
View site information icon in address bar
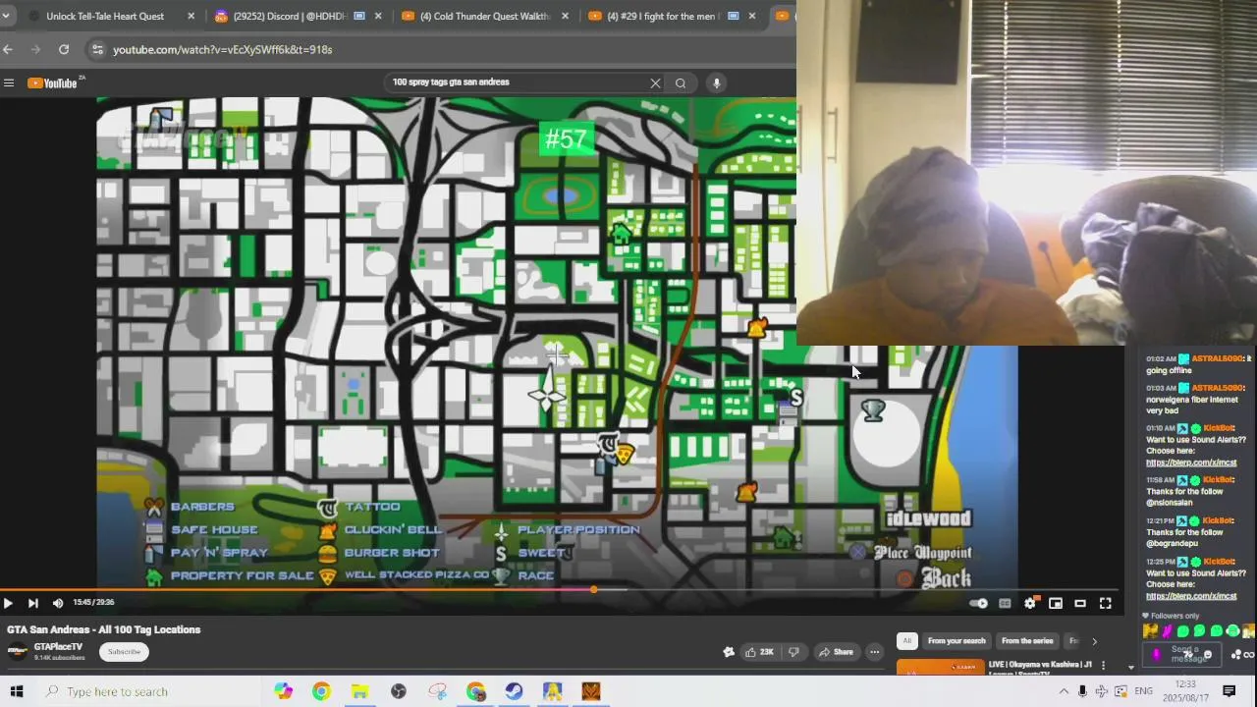click(x=96, y=49)
